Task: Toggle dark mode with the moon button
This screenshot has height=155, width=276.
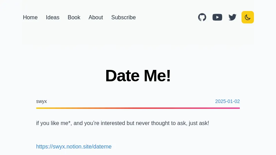Action: [248, 17]
